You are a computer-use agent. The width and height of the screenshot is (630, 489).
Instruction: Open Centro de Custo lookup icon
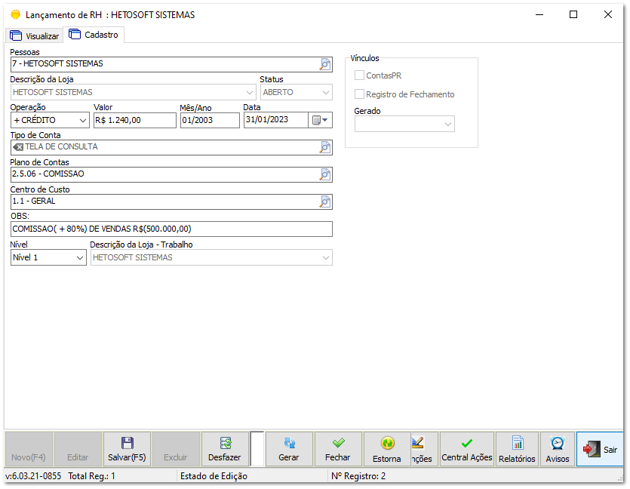pos(325,202)
